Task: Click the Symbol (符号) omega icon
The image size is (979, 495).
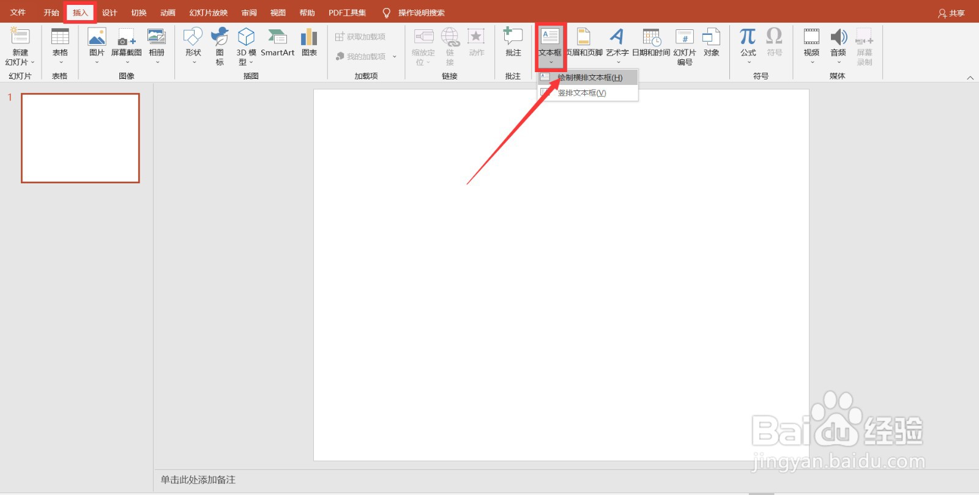Action: tap(774, 36)
